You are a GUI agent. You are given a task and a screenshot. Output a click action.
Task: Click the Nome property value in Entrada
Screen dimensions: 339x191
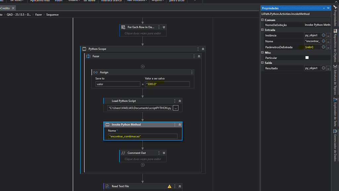[x=313, y=41]
